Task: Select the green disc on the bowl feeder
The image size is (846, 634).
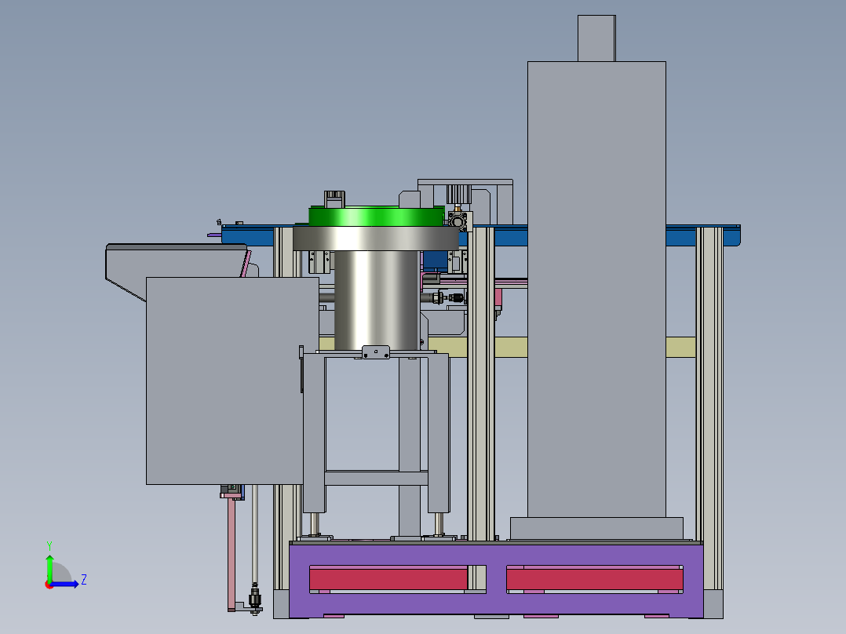Action: 377,217
